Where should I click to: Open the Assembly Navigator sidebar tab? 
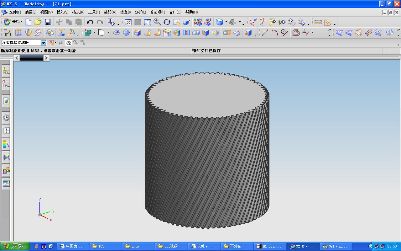[6, 71]
